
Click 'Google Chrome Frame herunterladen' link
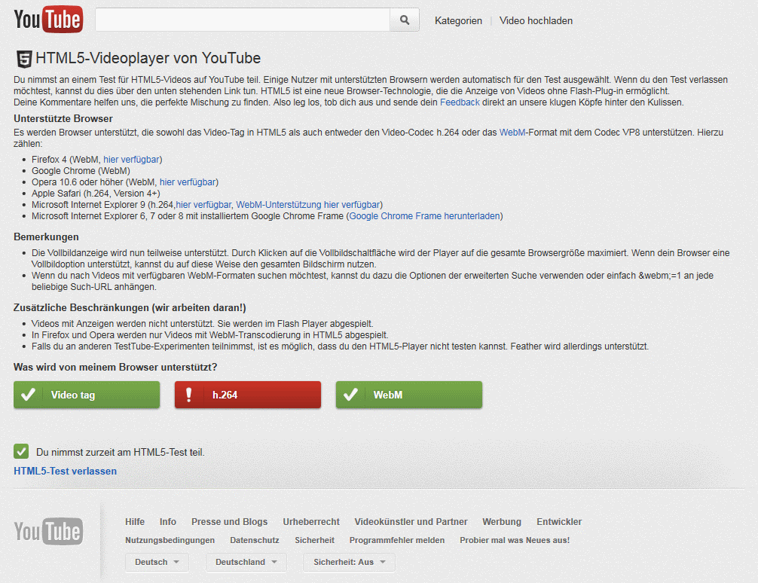(424, 216)
